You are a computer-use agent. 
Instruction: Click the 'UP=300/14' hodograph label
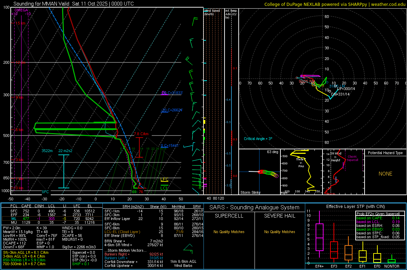click(346, 89)
